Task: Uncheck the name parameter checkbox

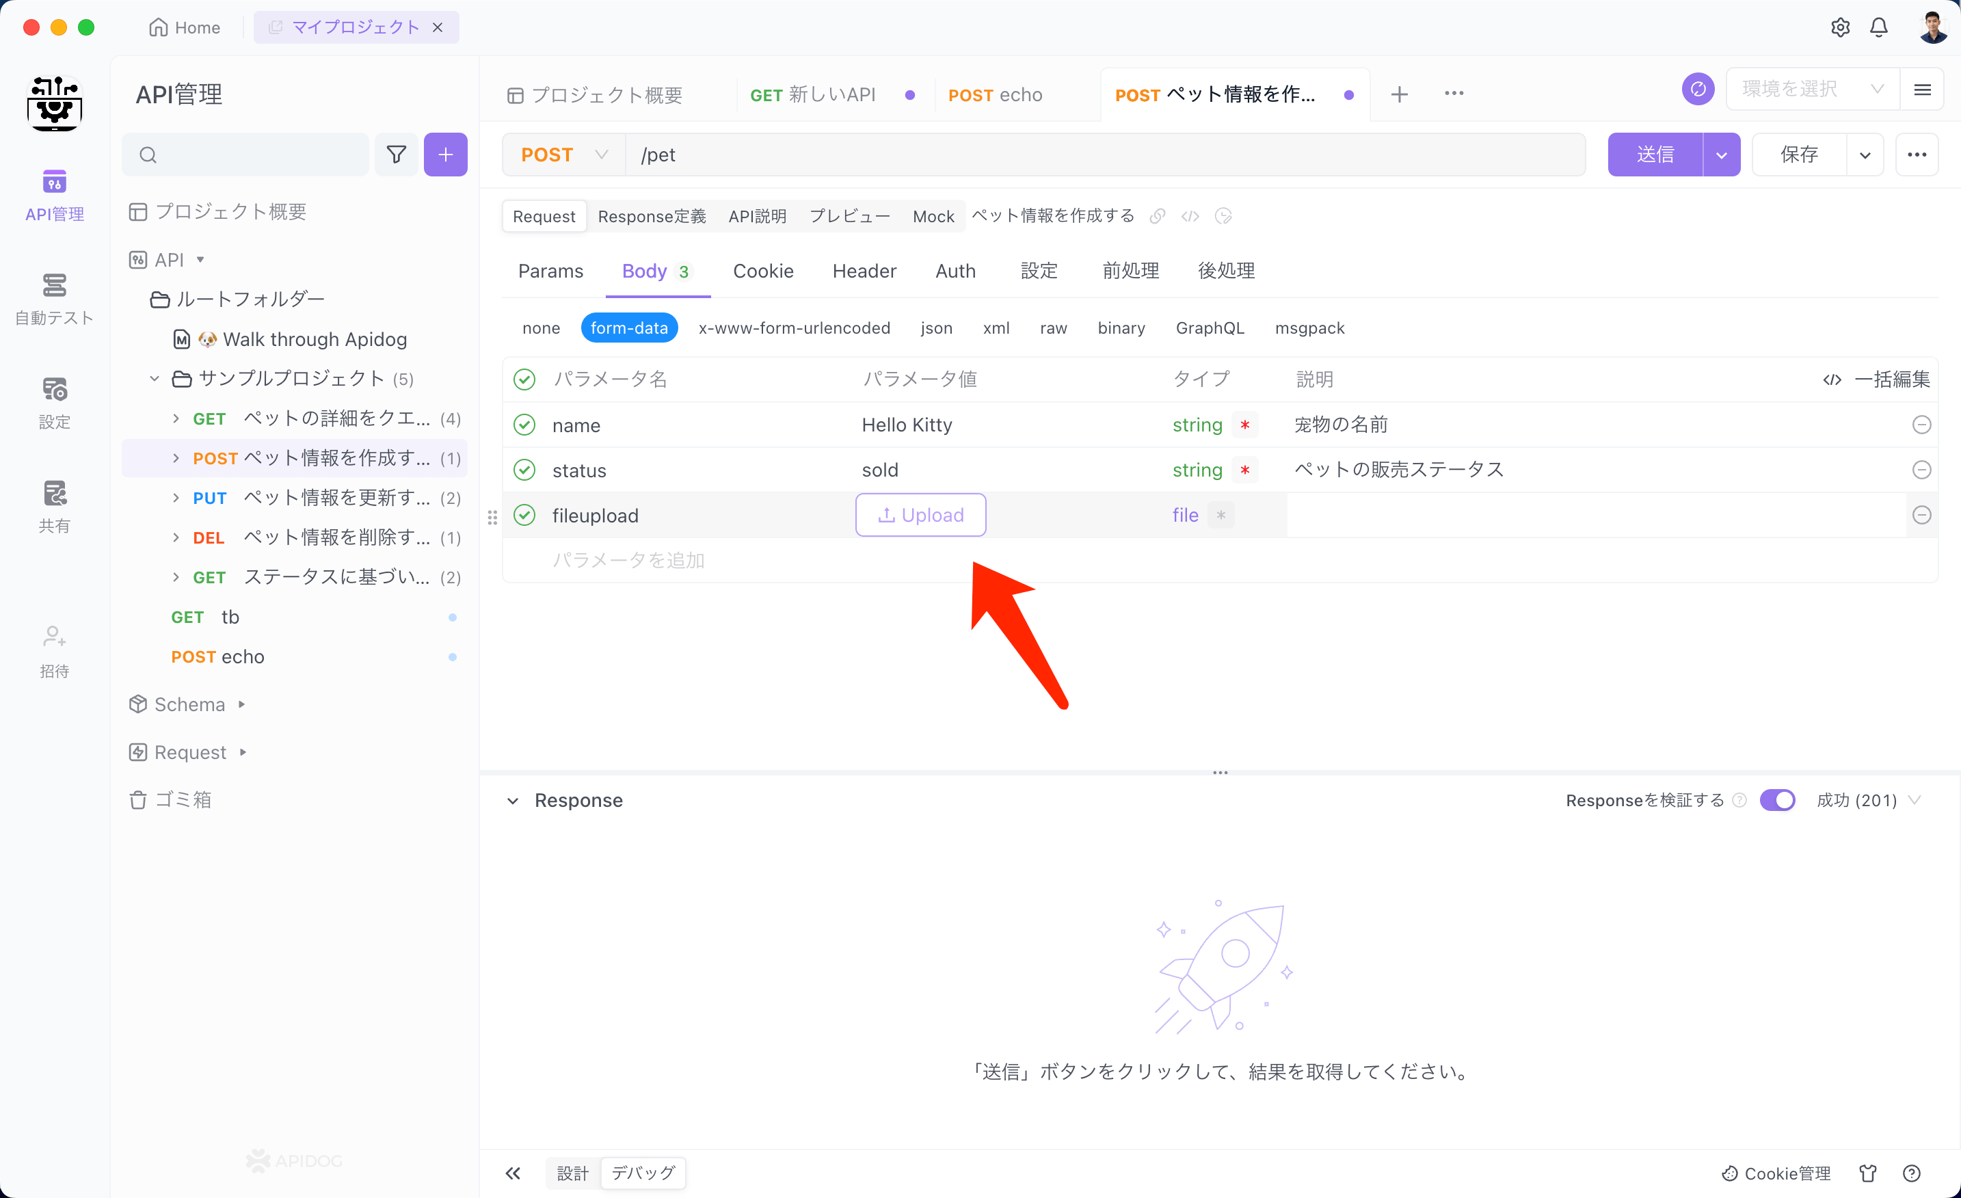Action: [524, 425]
